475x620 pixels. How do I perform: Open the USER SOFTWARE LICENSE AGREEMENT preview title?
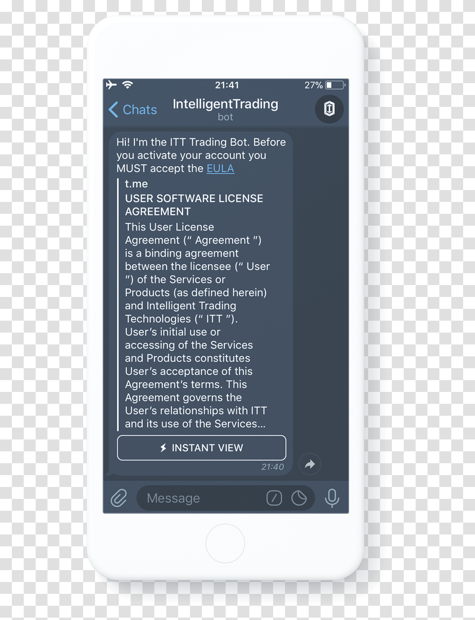[194, 205]
